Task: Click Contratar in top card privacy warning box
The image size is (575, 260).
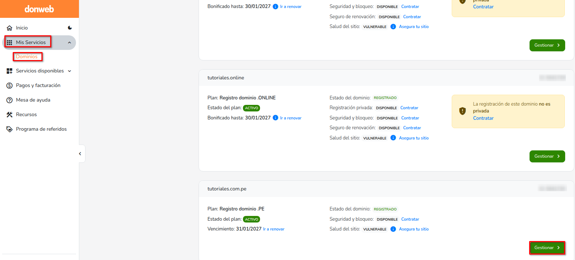Action: coord(483,7)
